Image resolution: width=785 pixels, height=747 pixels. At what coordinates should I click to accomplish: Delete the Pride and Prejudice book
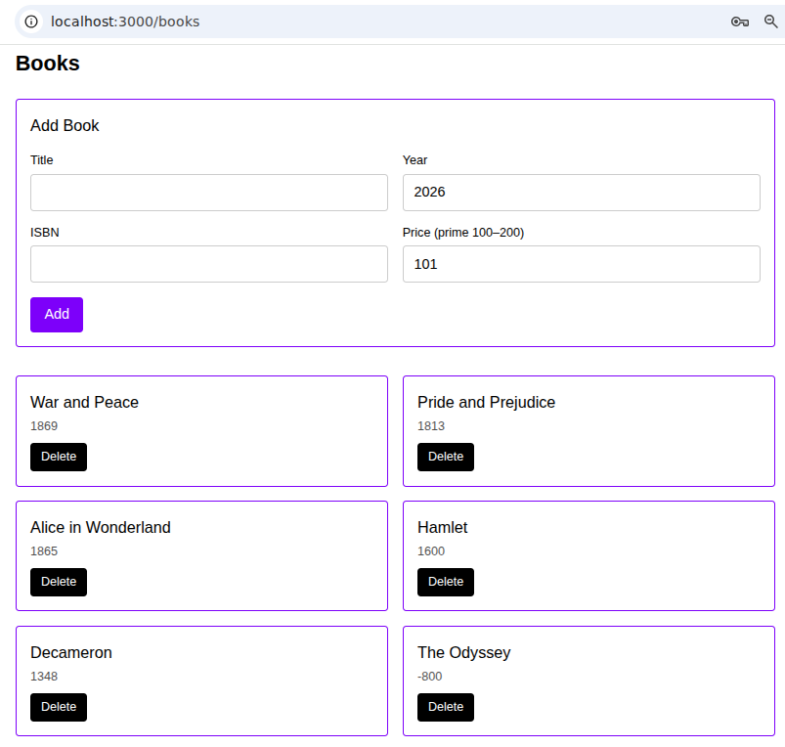coord(446,457)
